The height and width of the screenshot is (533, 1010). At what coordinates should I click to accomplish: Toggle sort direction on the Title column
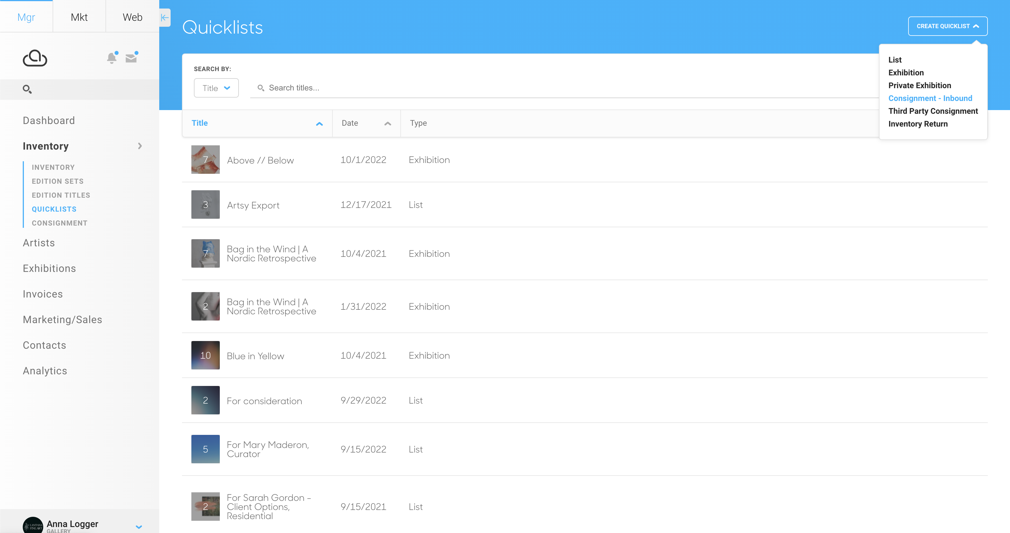pos(319,123)
